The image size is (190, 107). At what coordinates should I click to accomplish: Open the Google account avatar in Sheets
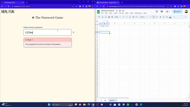[x=186, y=12]
